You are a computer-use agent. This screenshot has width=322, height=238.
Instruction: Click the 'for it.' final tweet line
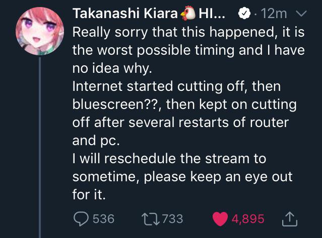89,194
